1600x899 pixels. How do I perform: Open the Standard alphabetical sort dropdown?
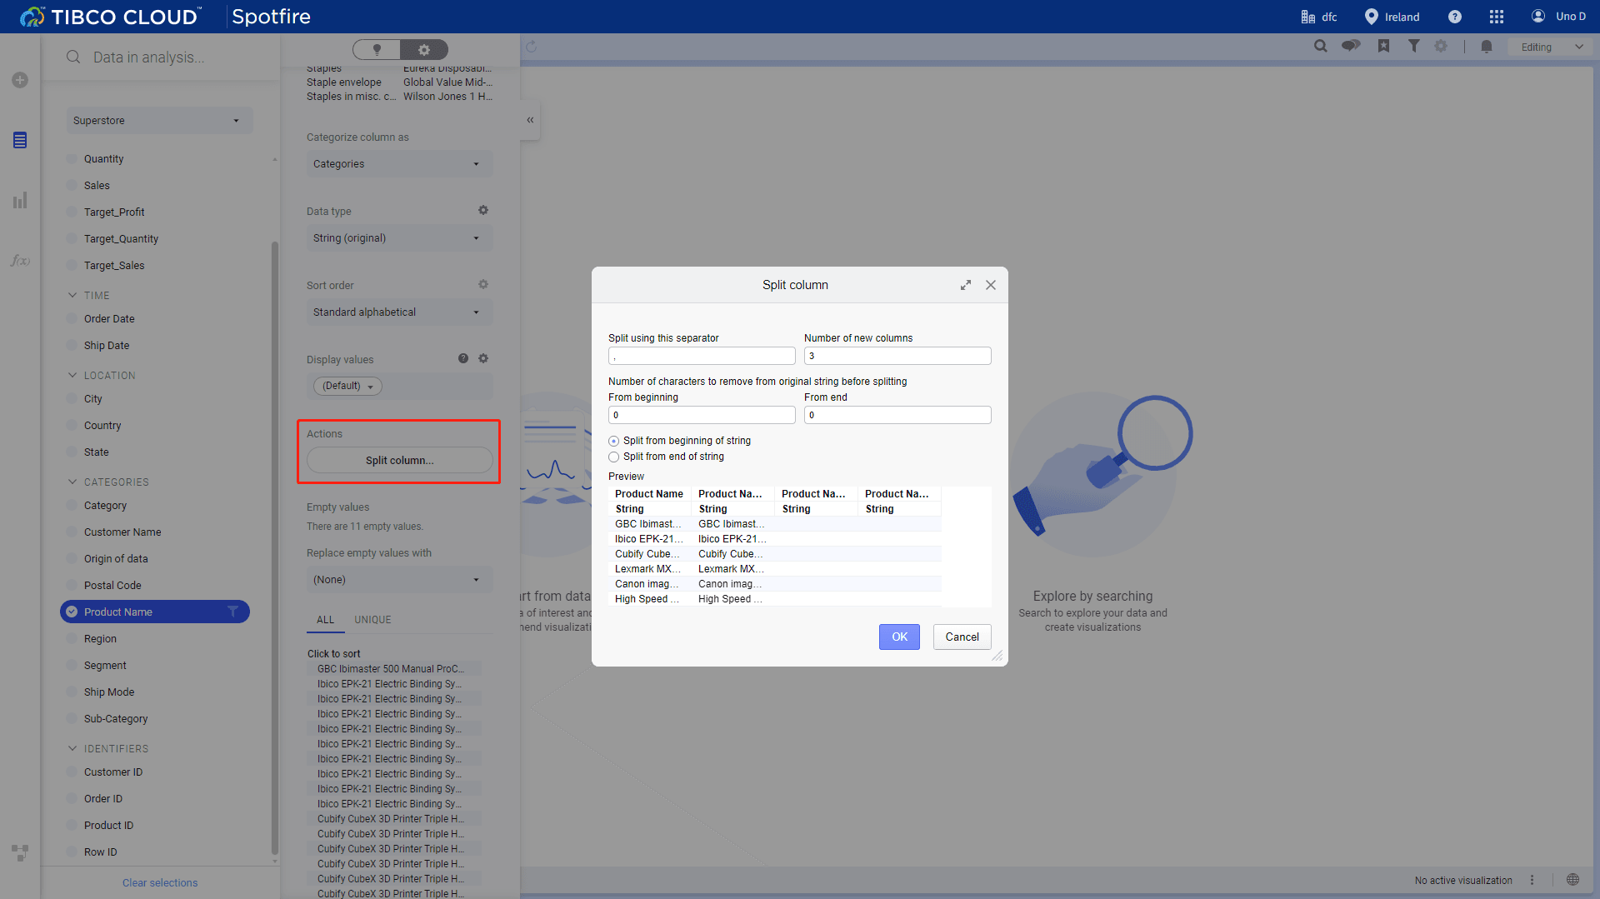[399, 312]
